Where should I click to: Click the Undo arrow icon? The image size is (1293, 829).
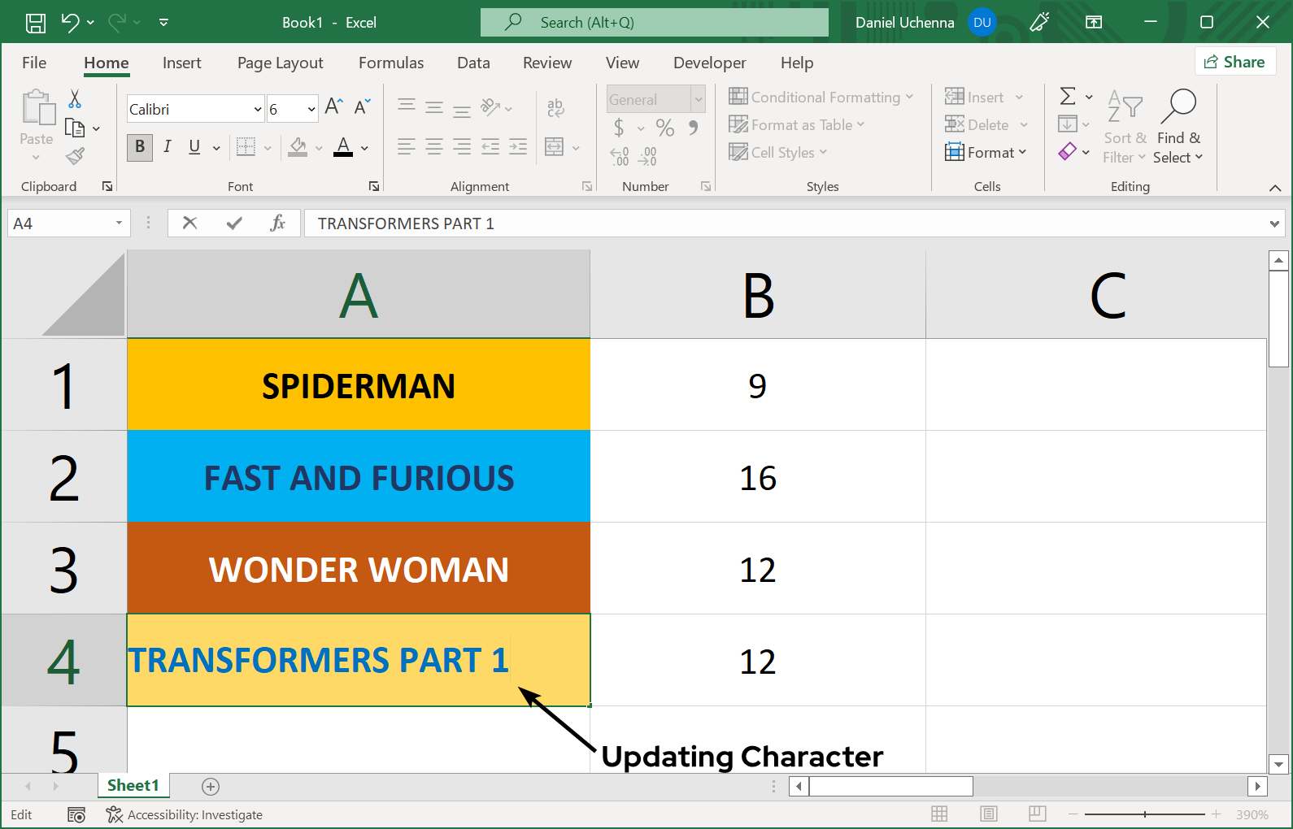pos(71,23)
